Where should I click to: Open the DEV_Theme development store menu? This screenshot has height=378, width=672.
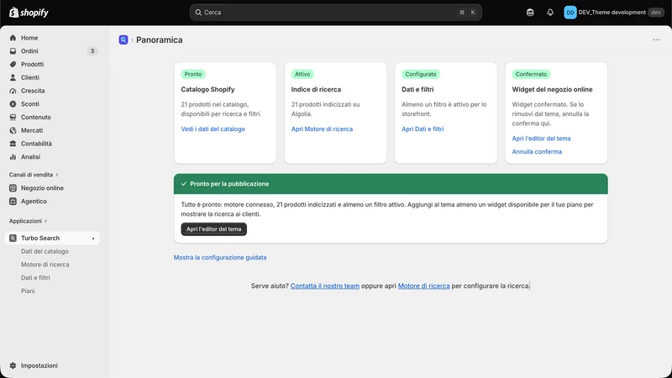pos(614,13)
